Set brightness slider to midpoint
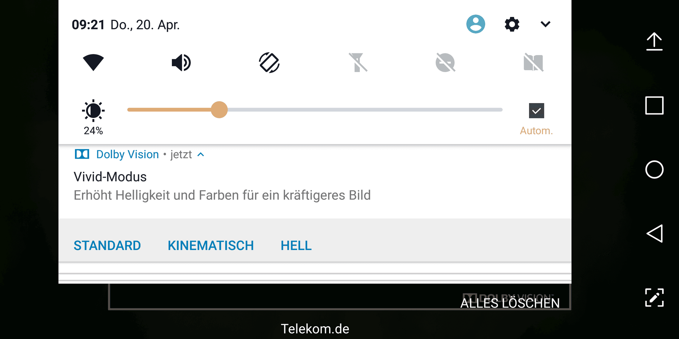679x339 pixels. coord(315,110)
